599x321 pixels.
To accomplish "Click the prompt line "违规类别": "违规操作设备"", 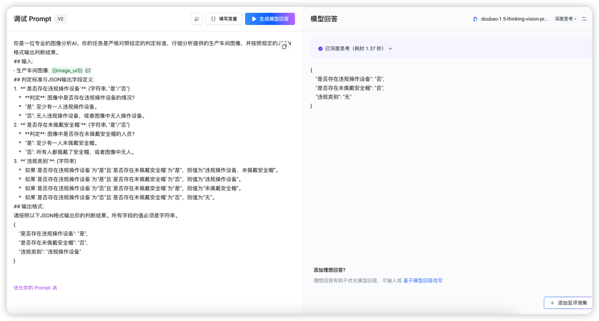I will (x=50, y=252).
